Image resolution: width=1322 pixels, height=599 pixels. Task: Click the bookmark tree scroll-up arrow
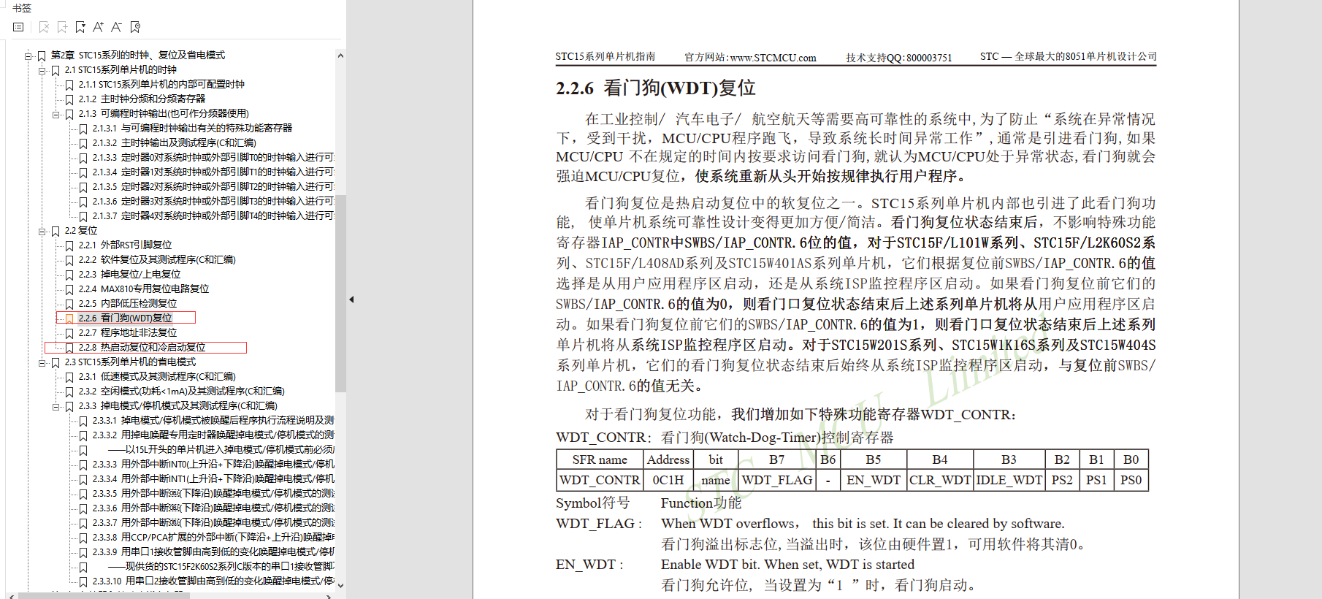pos(340,56)
